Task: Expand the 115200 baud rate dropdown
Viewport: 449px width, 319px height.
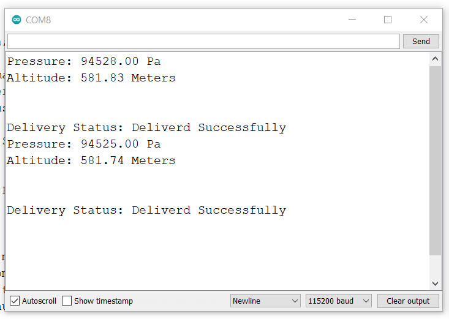Action: [x=339, y=301]
